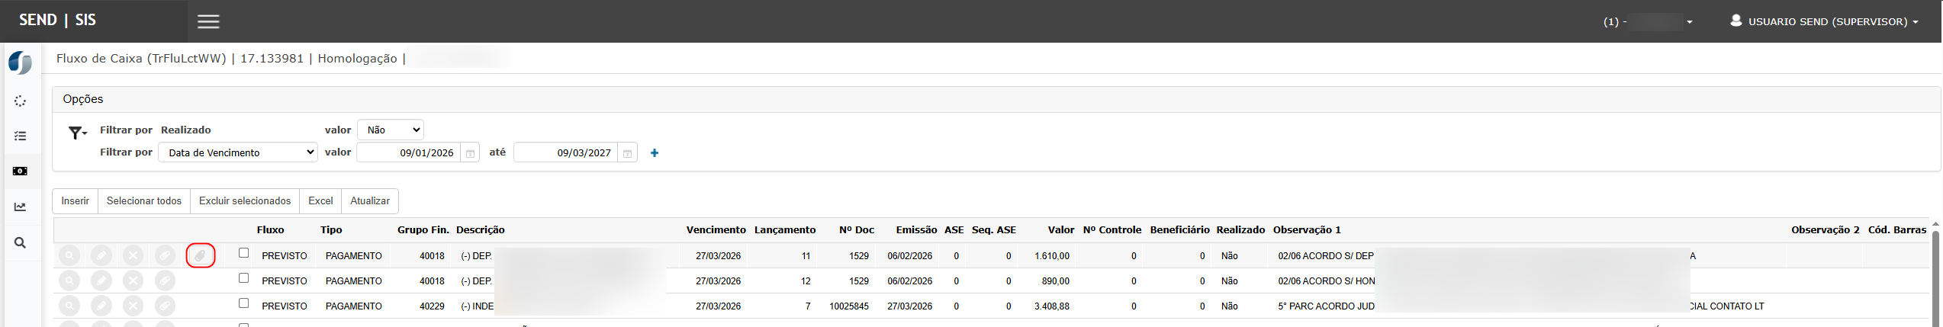Open the hamburger menu in the header
This screenshot has height=327, width=1943.
click(208, 21)
